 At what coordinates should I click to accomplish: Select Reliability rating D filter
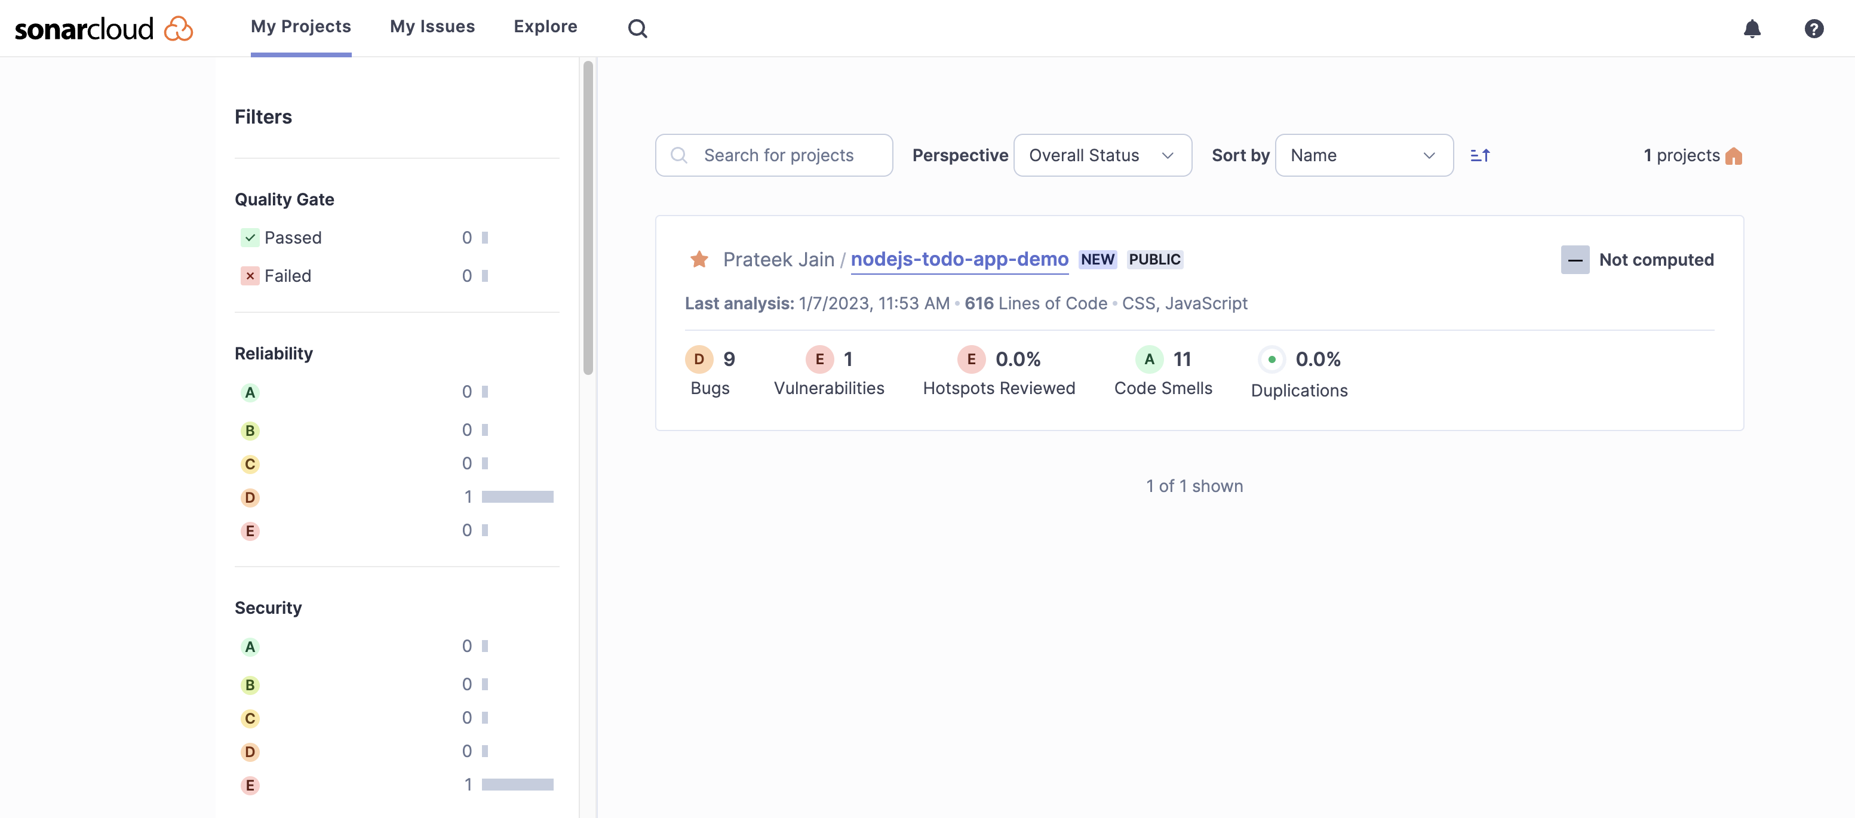(250, 497)
